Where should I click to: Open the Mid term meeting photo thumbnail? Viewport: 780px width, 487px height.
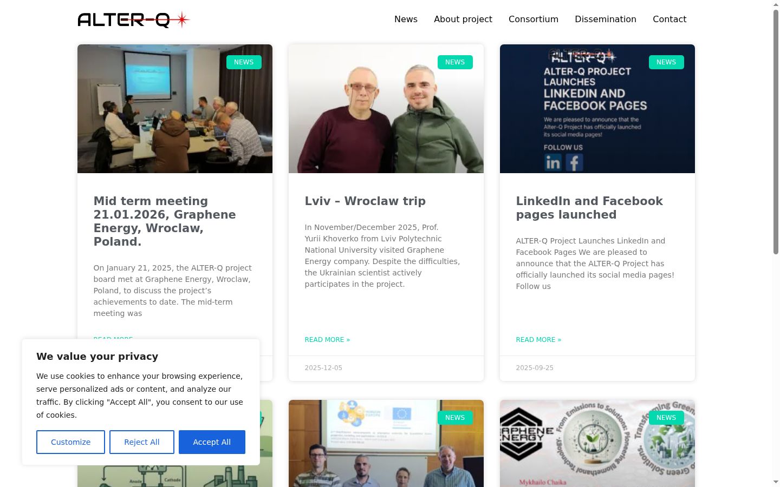tap(175, 109)
